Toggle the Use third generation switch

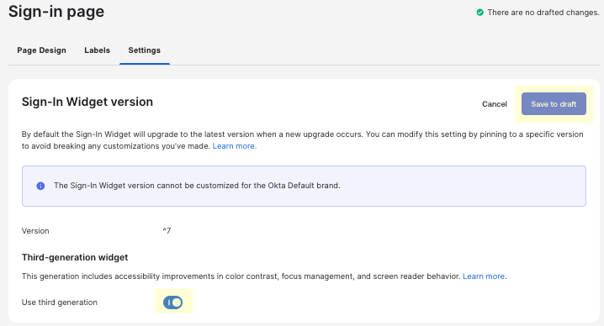coord(172,302)
